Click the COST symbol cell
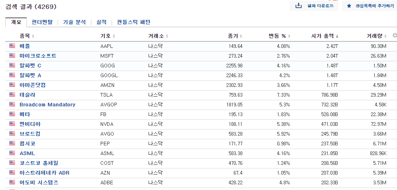 pos(107,163)
